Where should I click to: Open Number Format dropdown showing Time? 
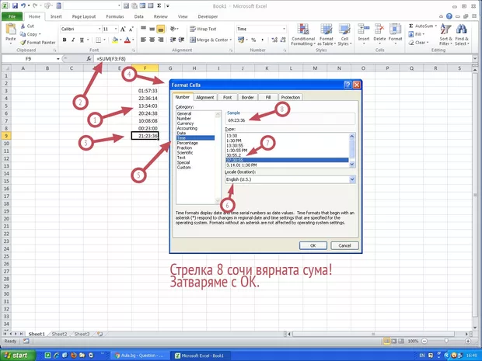pyautogui.click(x=284, y=30)
